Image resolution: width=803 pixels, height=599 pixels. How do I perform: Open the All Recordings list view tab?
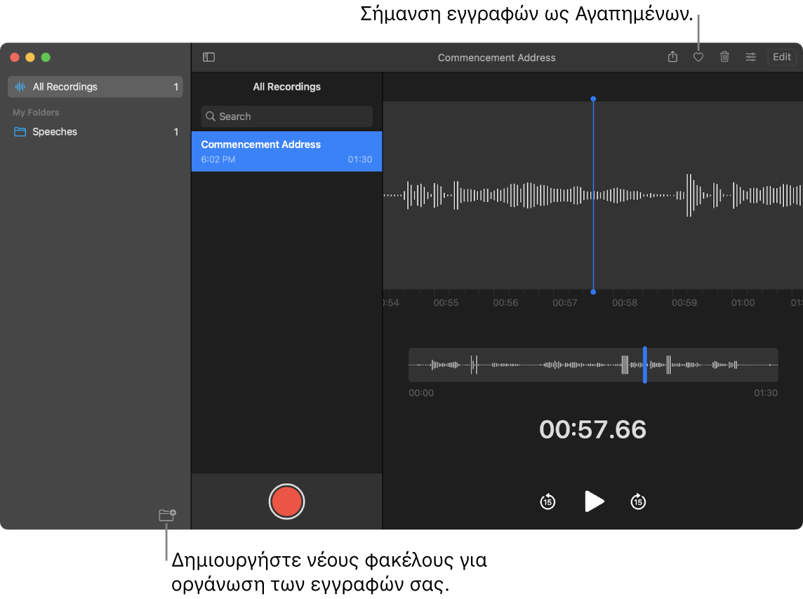[286, 86]
